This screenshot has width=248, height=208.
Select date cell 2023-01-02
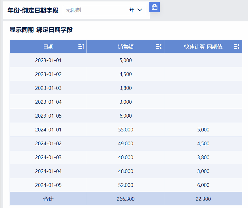coord(48,74)
